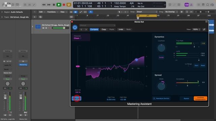Mute the Stereo Out channel strip
216x121 pixels.
(x=21, y=115)
